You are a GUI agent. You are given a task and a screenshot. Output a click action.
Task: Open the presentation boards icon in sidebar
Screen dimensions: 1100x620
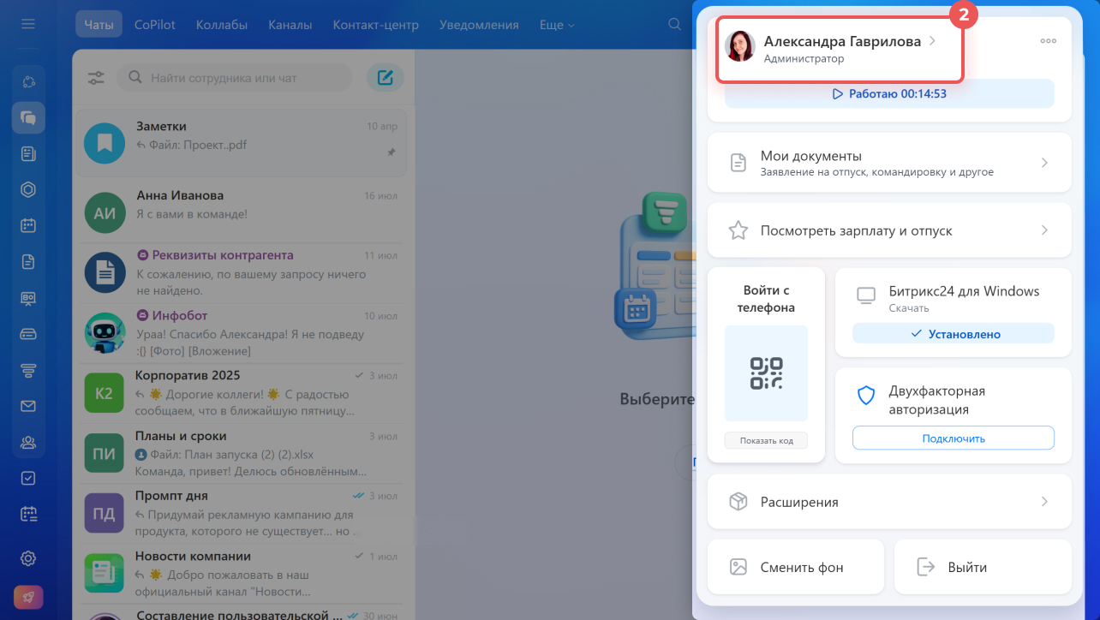(x=28, y=298)
